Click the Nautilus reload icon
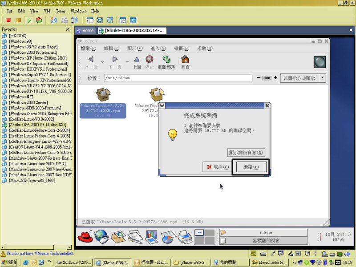The height and width of the screenshot is (267, 356). pos(166,59)
